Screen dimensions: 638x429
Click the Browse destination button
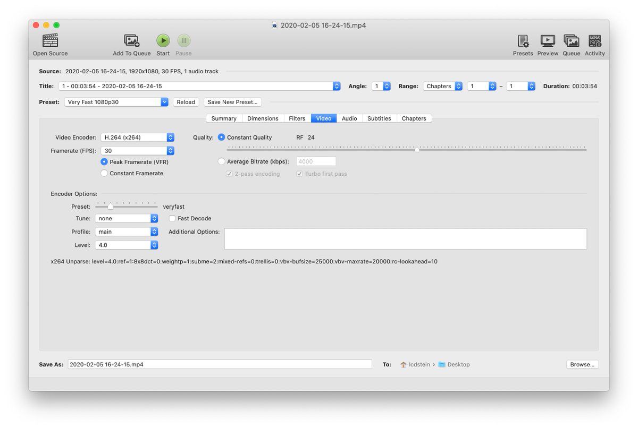click(x=582, y=365)
